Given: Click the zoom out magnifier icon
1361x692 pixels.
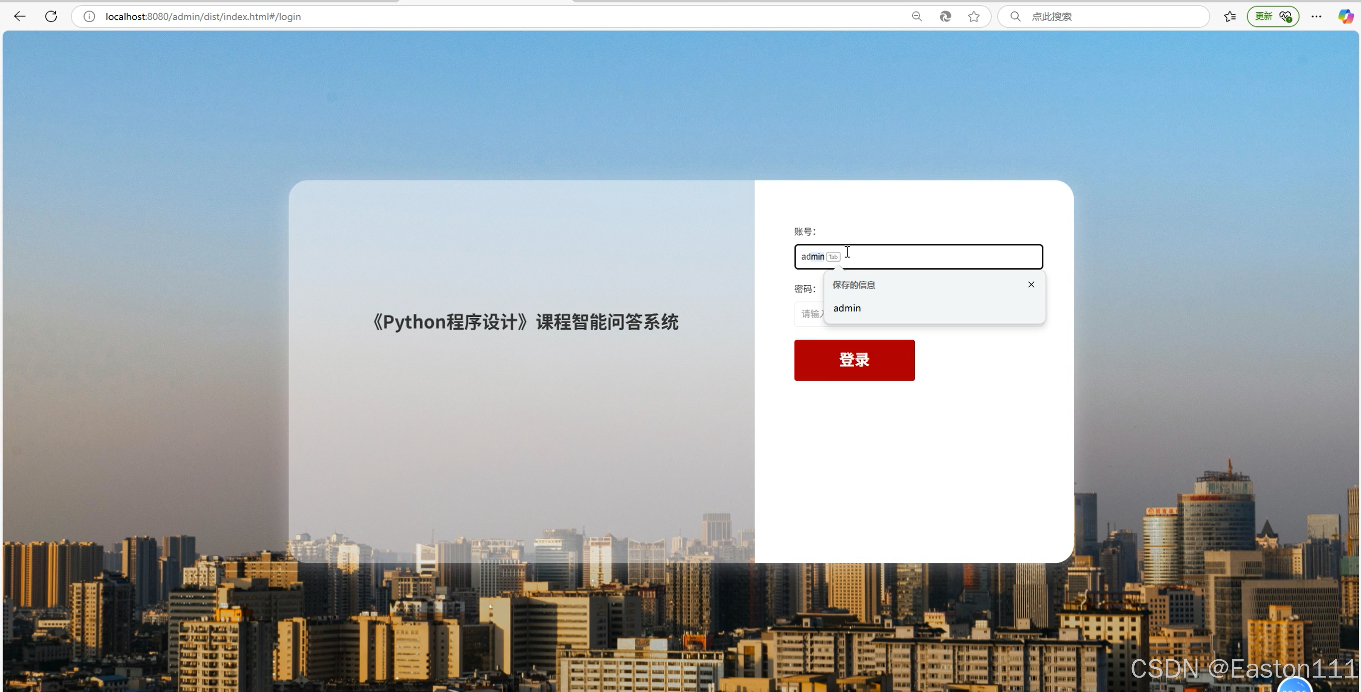Looking at the screenshot, I should 917,17.
